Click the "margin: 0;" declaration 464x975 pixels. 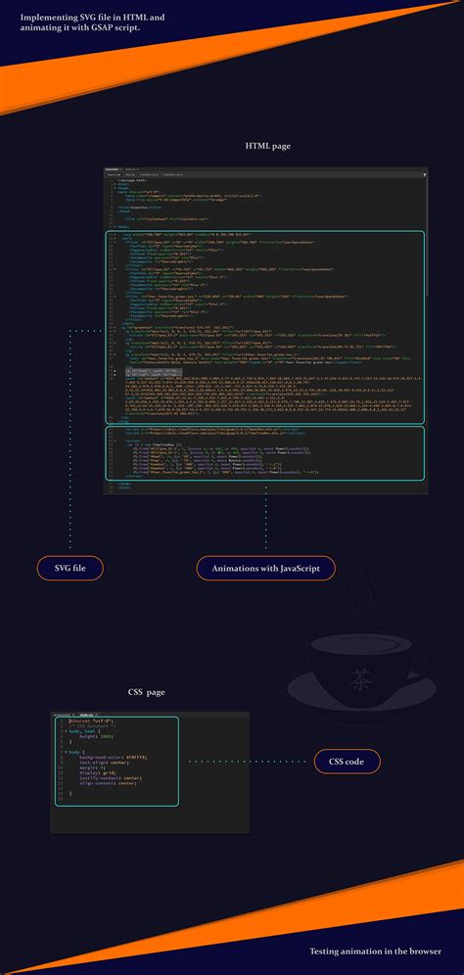[x=92, y=767]
